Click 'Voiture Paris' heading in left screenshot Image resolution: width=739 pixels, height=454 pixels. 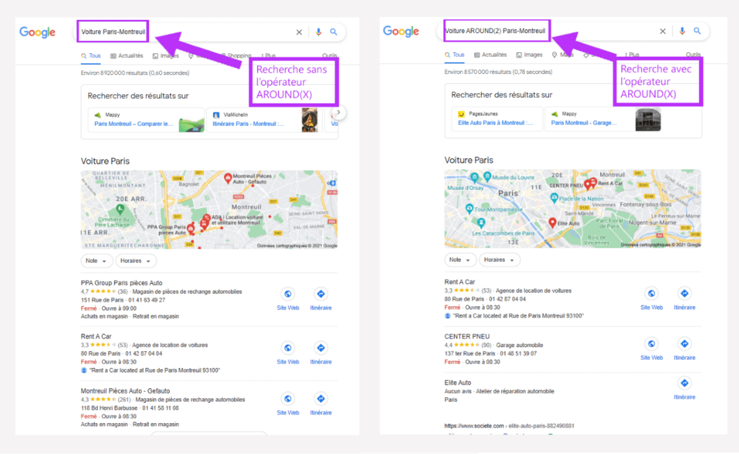click(x=105, y=161)
